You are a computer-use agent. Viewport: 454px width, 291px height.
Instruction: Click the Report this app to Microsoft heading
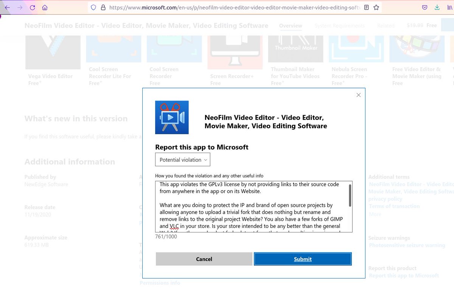(x=202, y=147)
